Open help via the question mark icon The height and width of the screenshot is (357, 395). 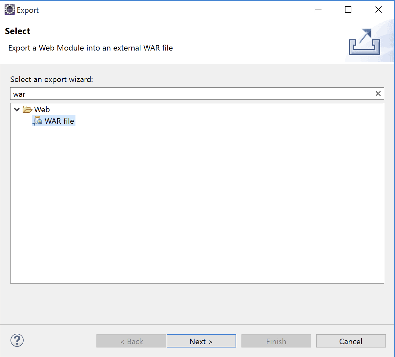click(17, 341)
